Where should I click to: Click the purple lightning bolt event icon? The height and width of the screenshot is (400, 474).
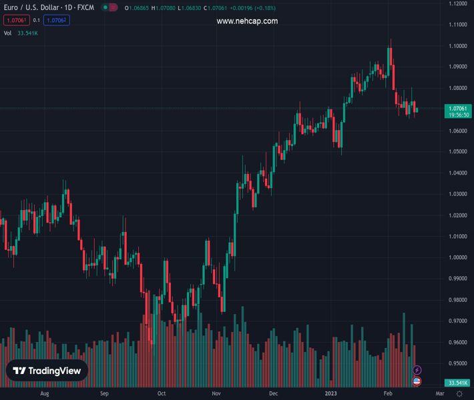417,370
